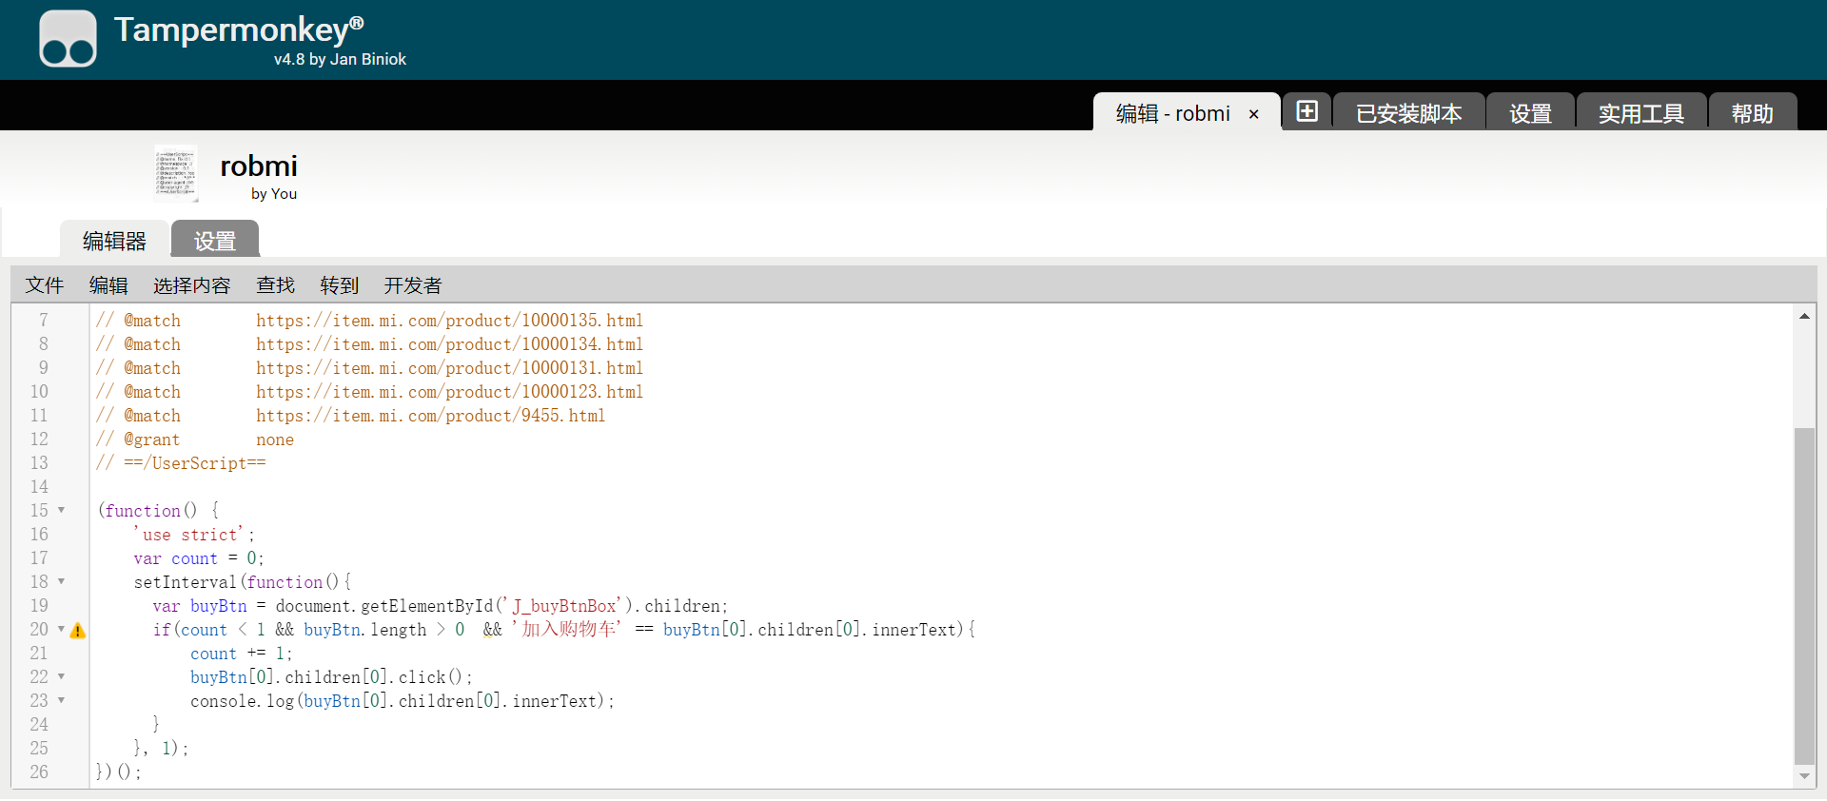Open the 选择内容 menu

(x=192, y=285)
